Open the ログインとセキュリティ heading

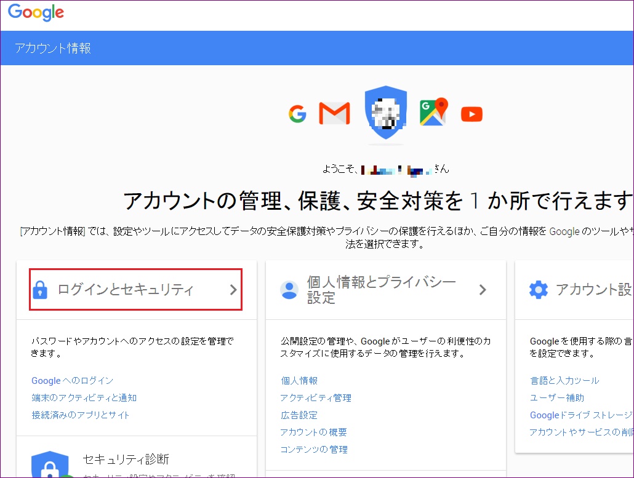click(x=126, y=290)
